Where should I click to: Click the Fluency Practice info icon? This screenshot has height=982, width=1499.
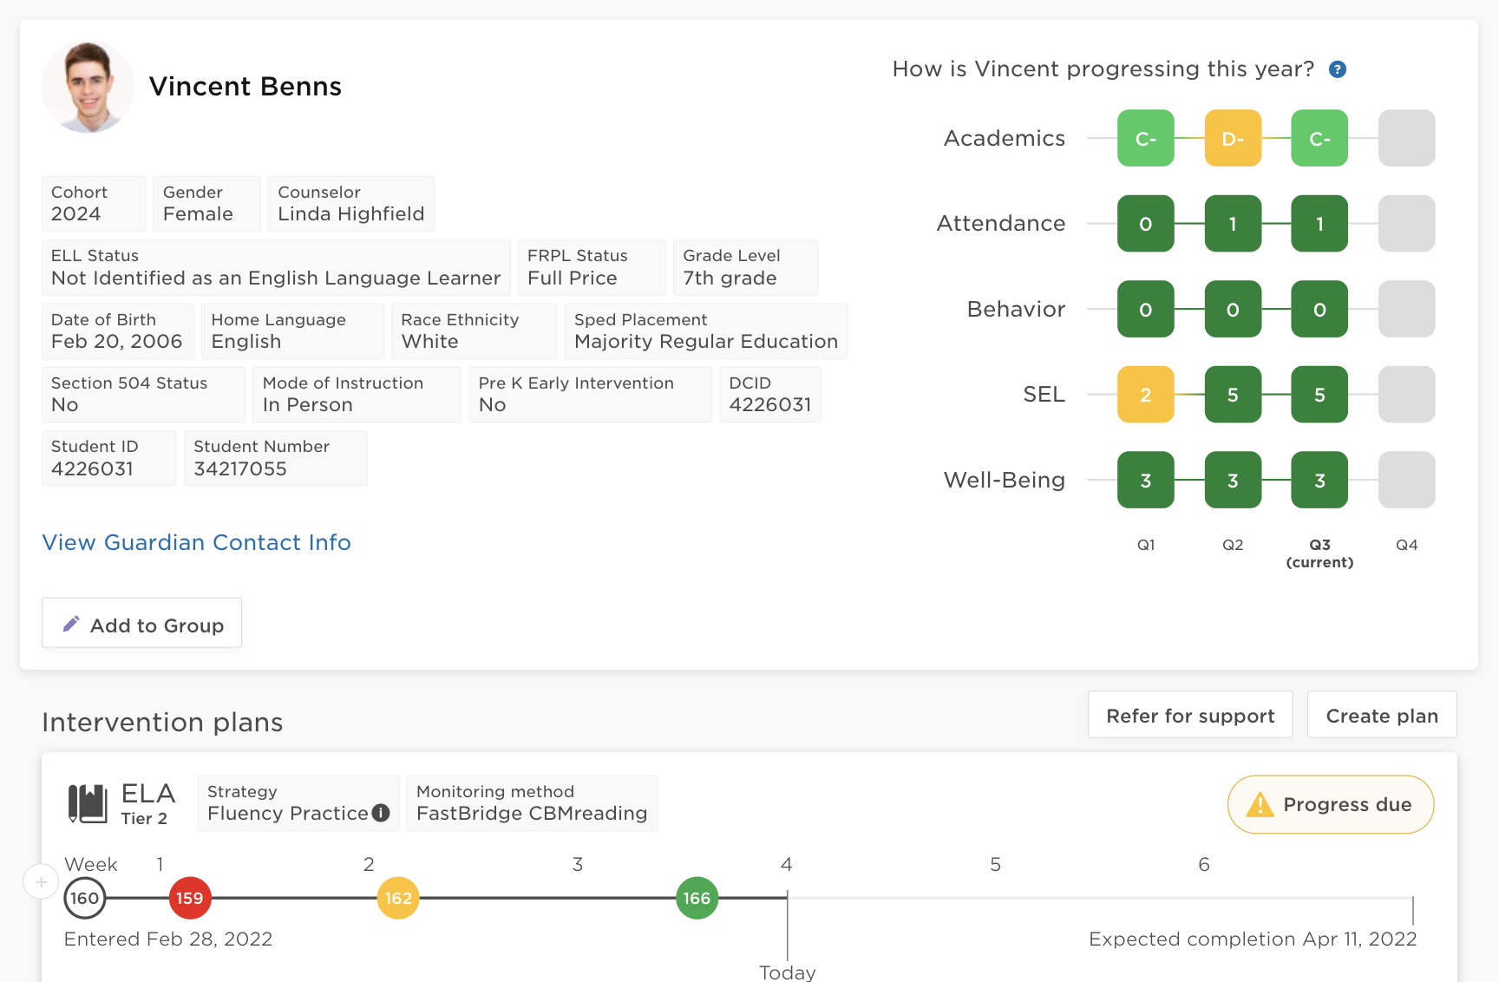point(381,813)
